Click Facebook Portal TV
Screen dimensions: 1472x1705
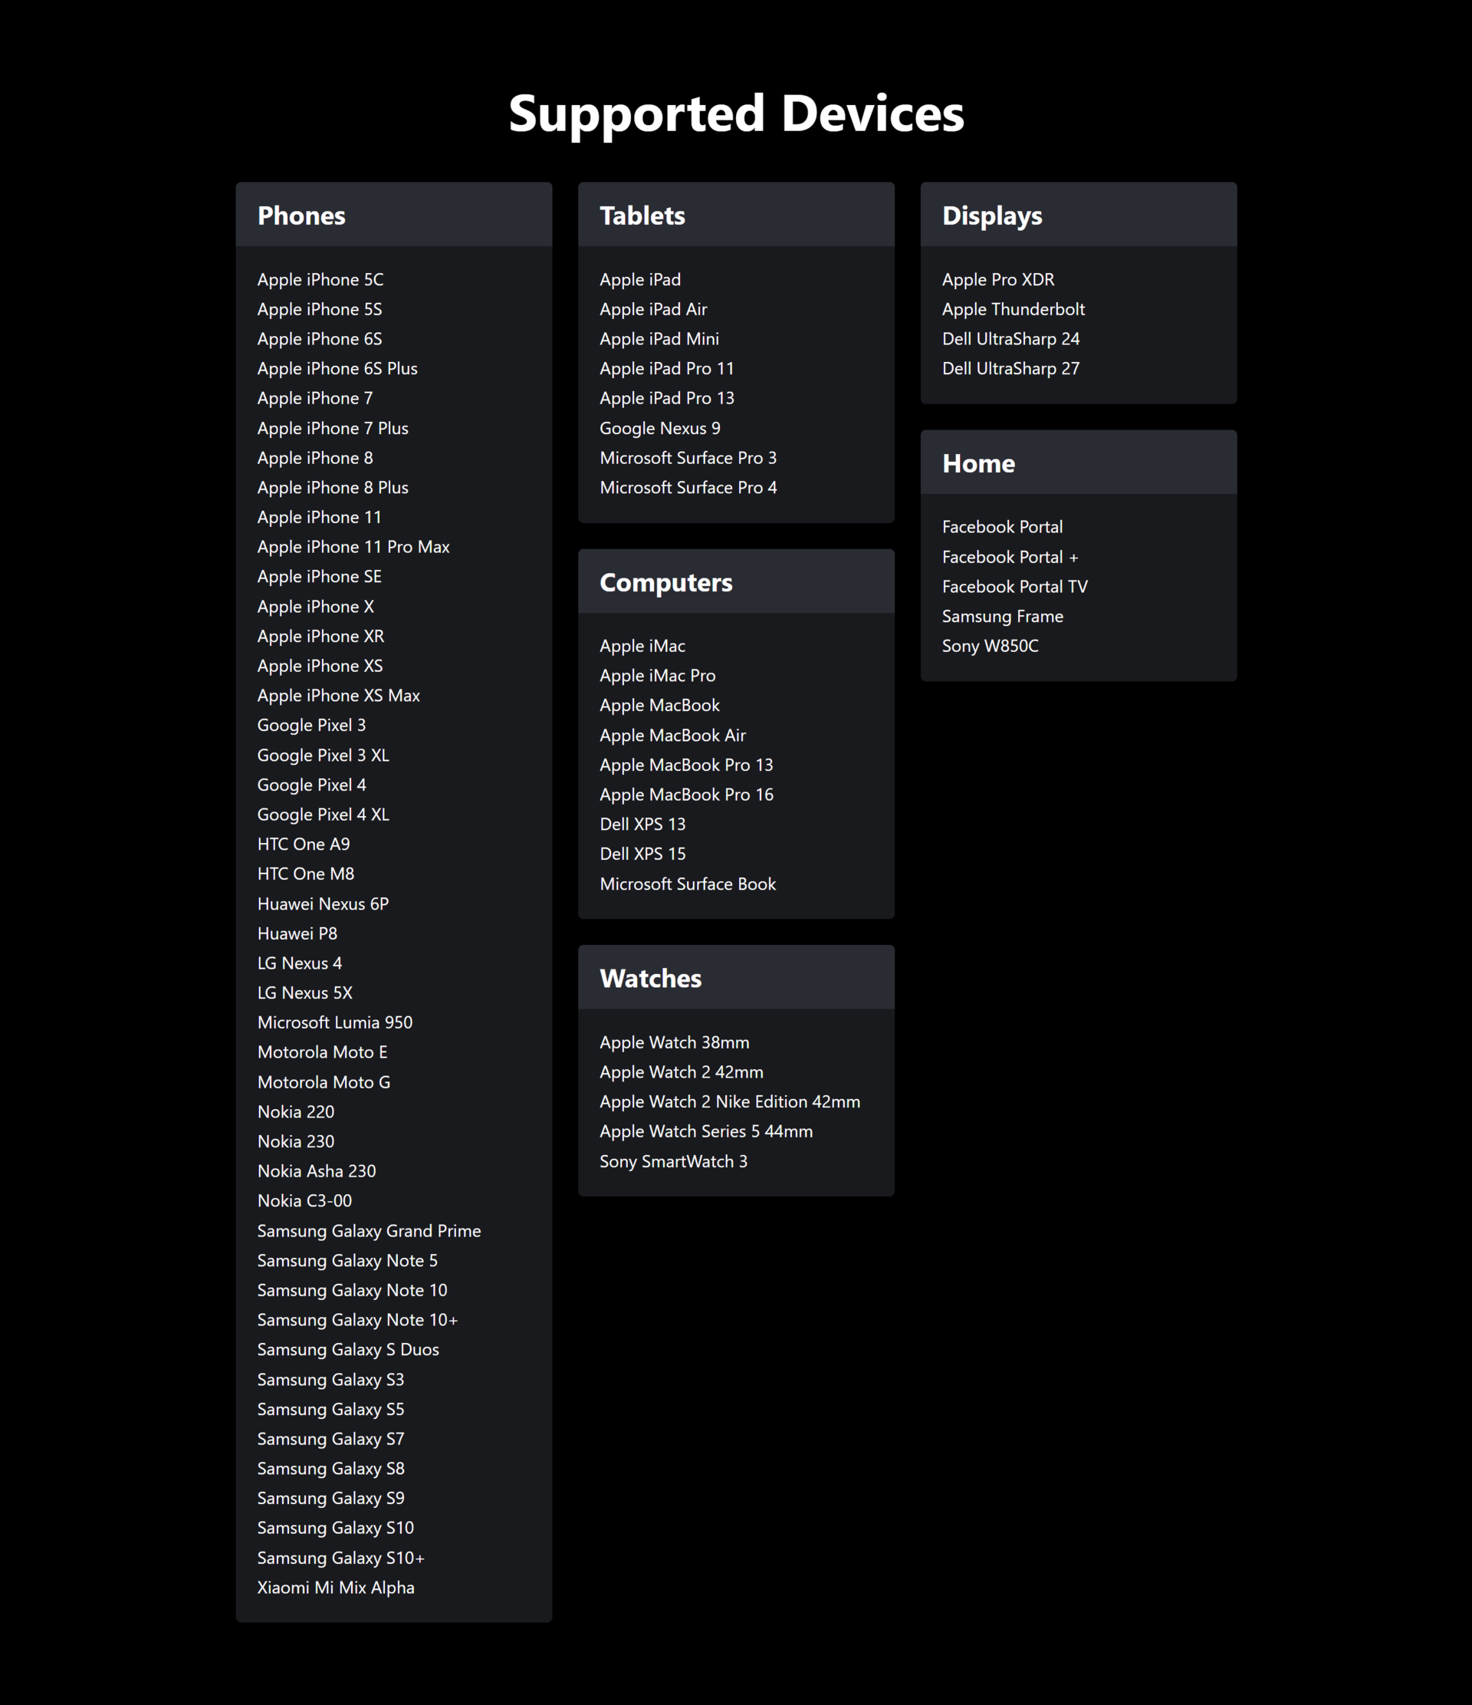[x=1015, y=587]
